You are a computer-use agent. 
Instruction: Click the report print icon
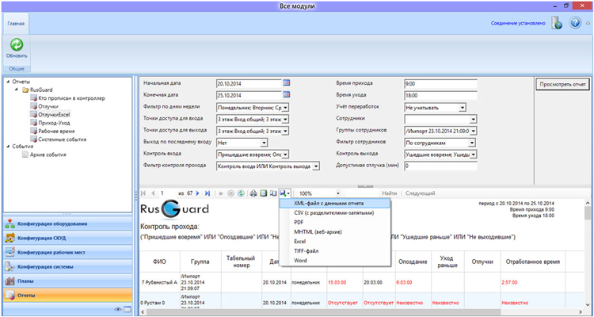pyautogui.click(x=253, y=193)
